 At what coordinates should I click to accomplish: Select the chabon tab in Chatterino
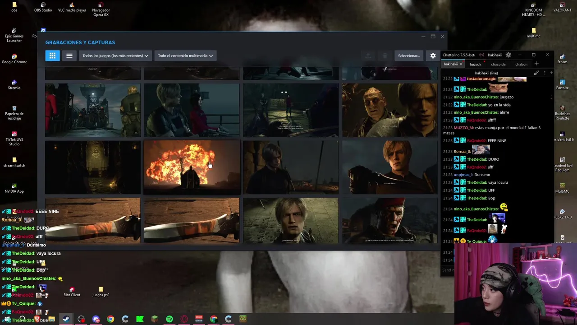(x=521, y=64)
